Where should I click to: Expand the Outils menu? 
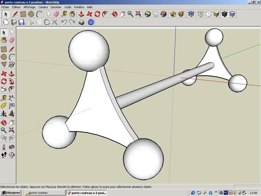(68, 7)
